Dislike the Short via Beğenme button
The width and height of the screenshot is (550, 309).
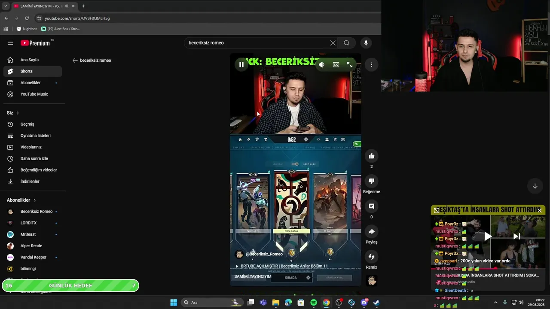tap(372, 181)
